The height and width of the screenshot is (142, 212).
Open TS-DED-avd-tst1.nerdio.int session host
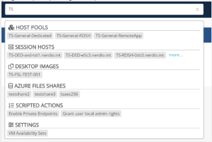(x=34, y=55)
